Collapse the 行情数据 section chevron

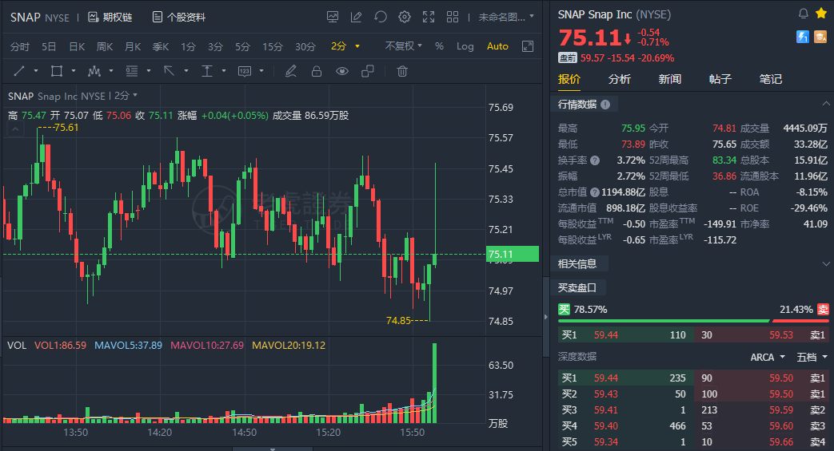[x=825, y=104]
